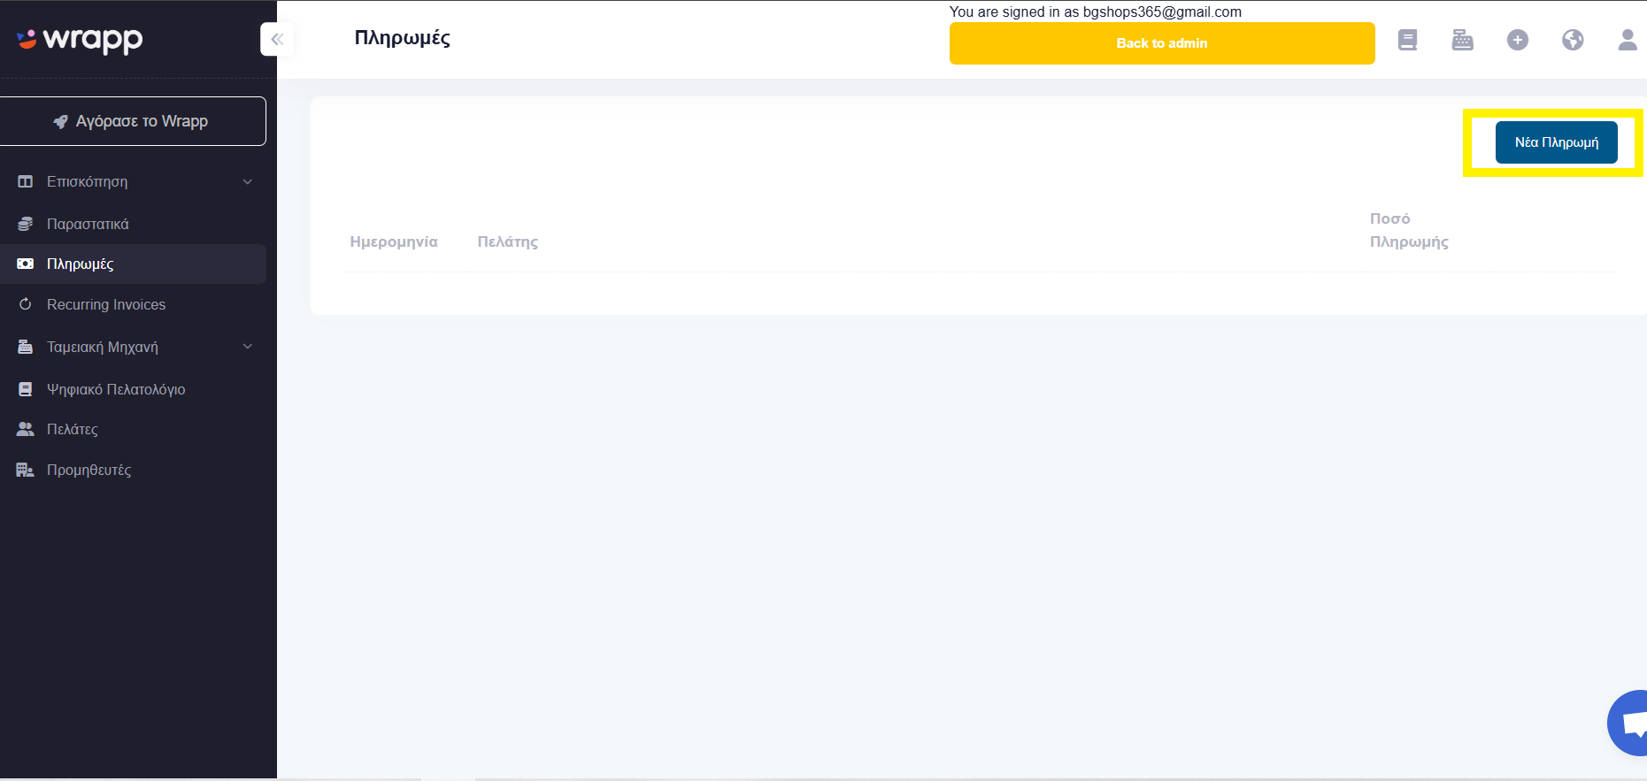The width and height of the screenshot is (1647, 781).
Task: Click the cash register icon in header
Action: (1462, 40)
